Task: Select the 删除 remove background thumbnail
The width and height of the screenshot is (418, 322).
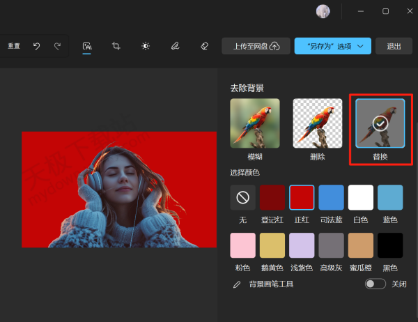Action: pyautogui.click(x=317, y=123)
